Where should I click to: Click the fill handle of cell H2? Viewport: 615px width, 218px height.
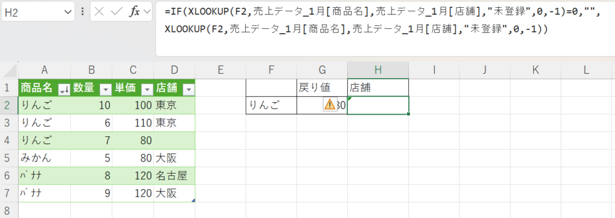coord(408,114)
